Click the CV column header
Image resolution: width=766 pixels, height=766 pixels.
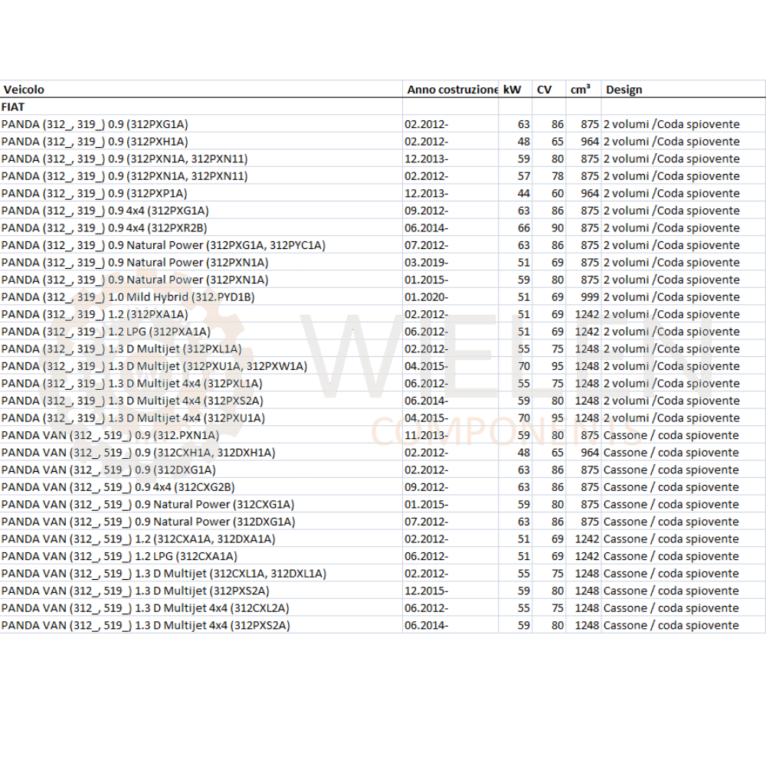click(x=549, y=90)
